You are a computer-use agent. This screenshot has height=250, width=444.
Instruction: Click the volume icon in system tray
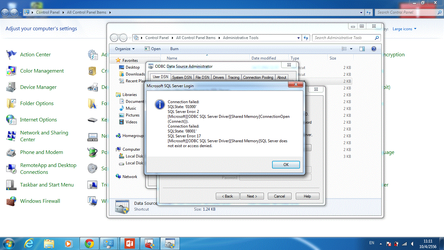point(412,243)
